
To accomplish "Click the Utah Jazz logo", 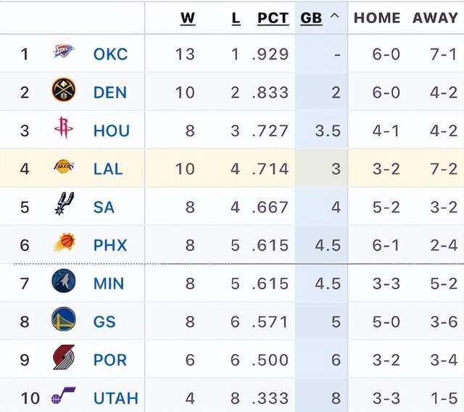I will point(64,397).
